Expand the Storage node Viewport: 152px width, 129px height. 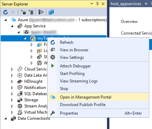[12, 100]
